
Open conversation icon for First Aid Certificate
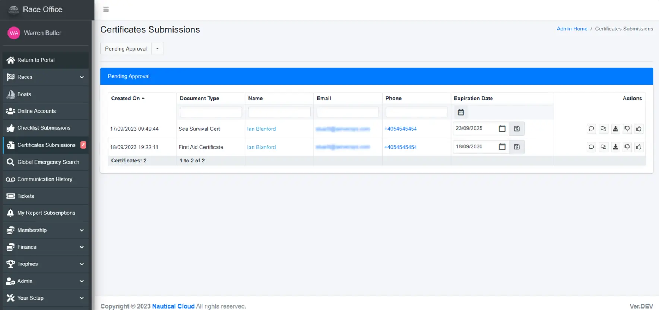coord(603,147)
